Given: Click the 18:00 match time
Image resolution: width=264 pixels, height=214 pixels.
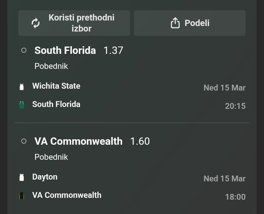Looking at the screenshot, I should [x=235, y=197].
